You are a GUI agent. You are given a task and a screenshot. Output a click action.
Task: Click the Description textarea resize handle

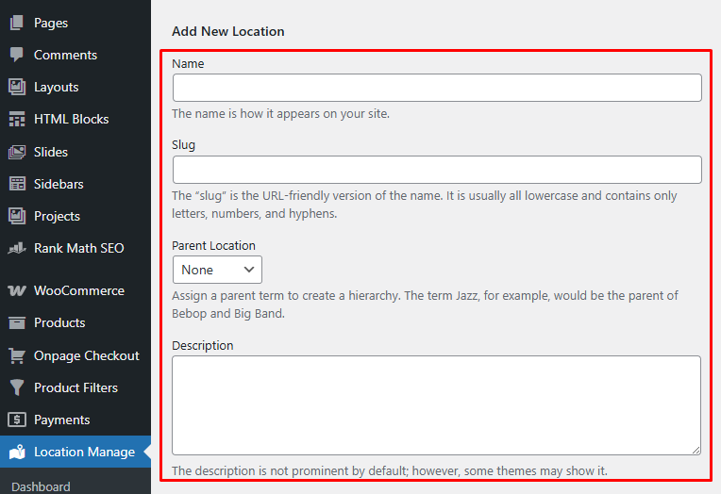[696, 451]
